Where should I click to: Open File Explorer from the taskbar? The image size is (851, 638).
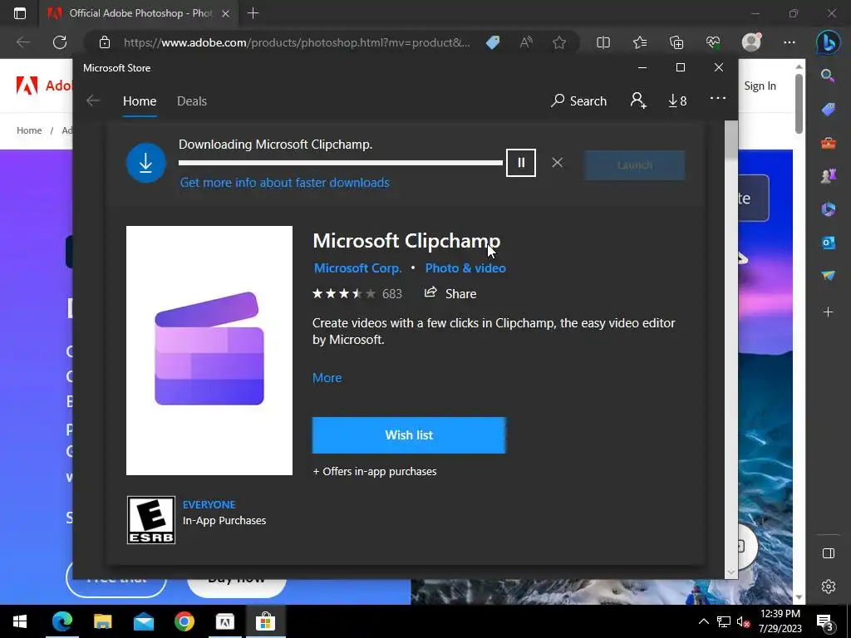click(x=102, y=621)
